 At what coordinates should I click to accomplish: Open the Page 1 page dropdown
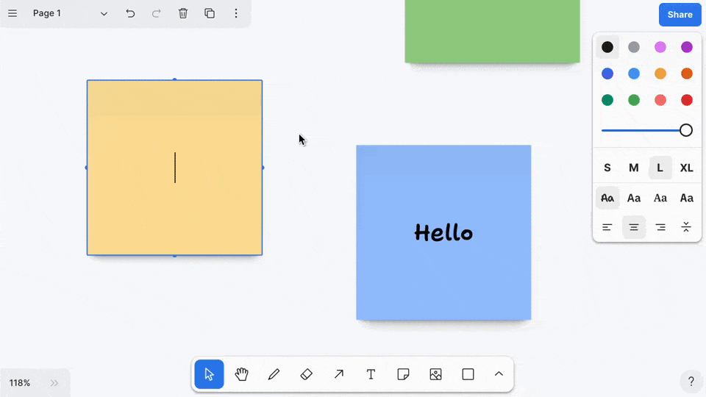point(70,13)
